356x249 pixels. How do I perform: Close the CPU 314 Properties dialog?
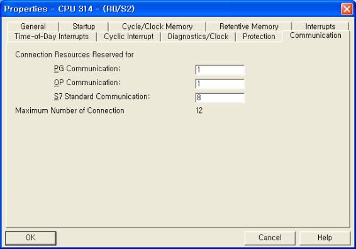[x=347, y=9]
